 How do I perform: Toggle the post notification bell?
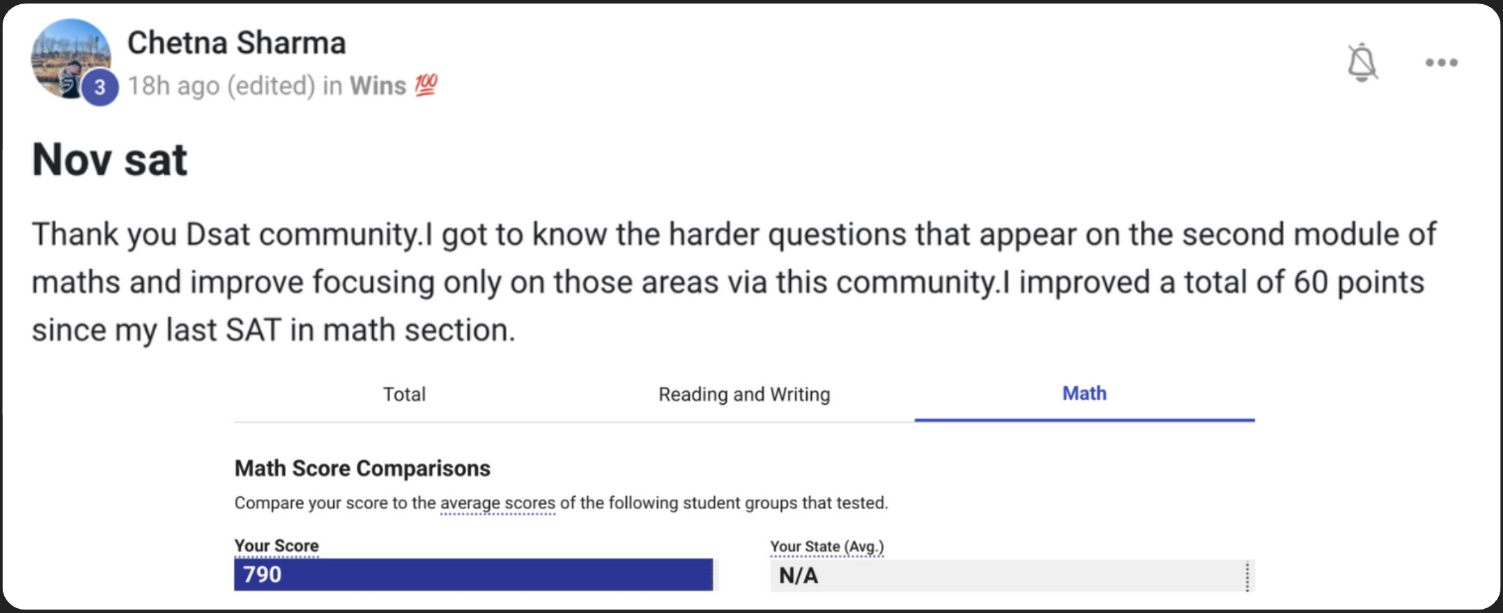(1362, 63)
